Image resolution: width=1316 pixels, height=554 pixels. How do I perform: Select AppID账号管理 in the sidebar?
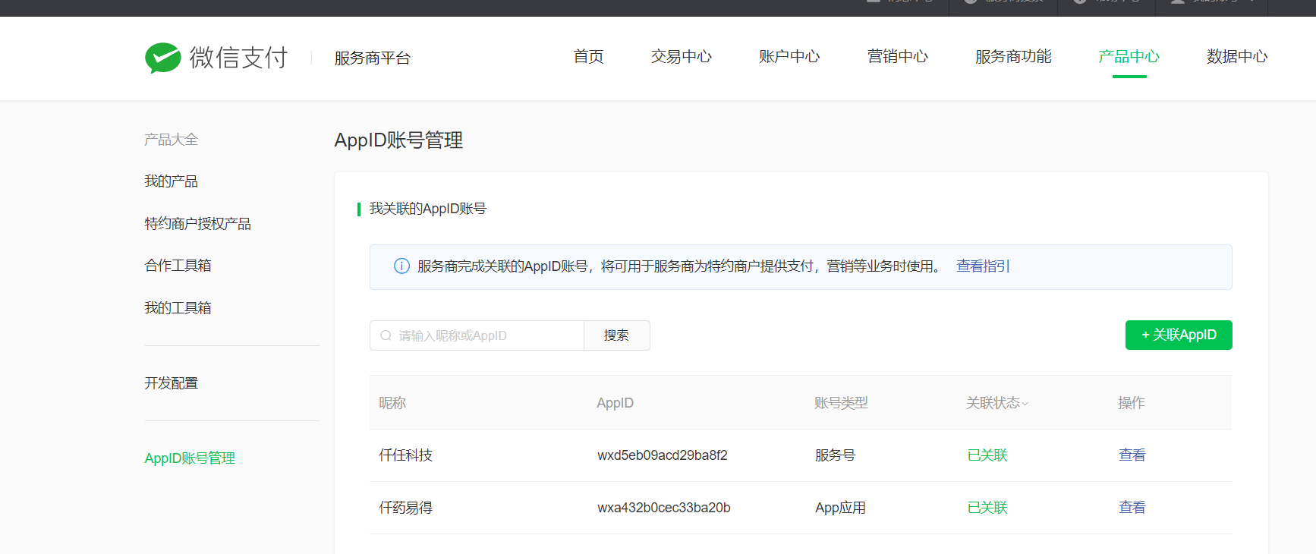click(190, 458)
